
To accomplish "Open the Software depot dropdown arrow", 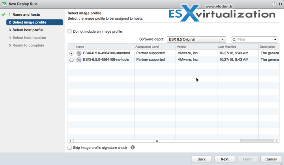I will (222, 39).
